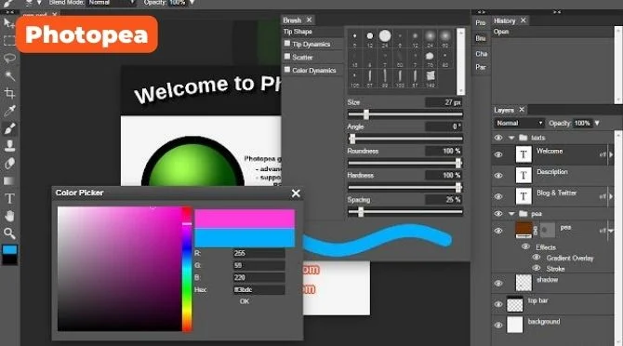Collapse the pea layer's effects list

tap(611, 231)
